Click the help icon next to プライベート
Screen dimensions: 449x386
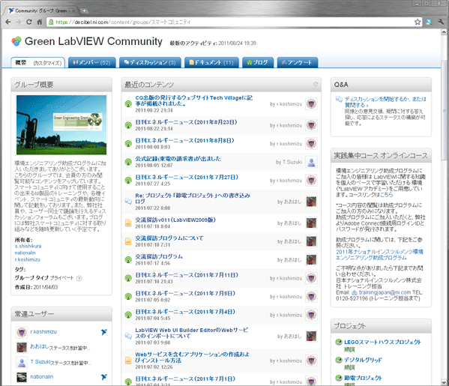tap(79, 278)
